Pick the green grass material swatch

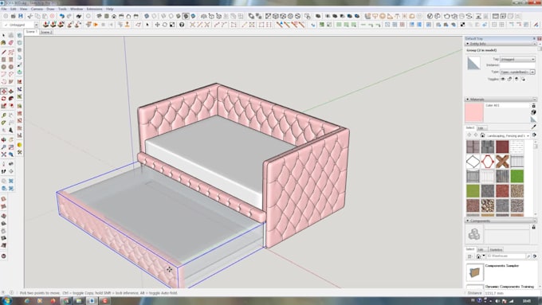(x=517, y=176)
